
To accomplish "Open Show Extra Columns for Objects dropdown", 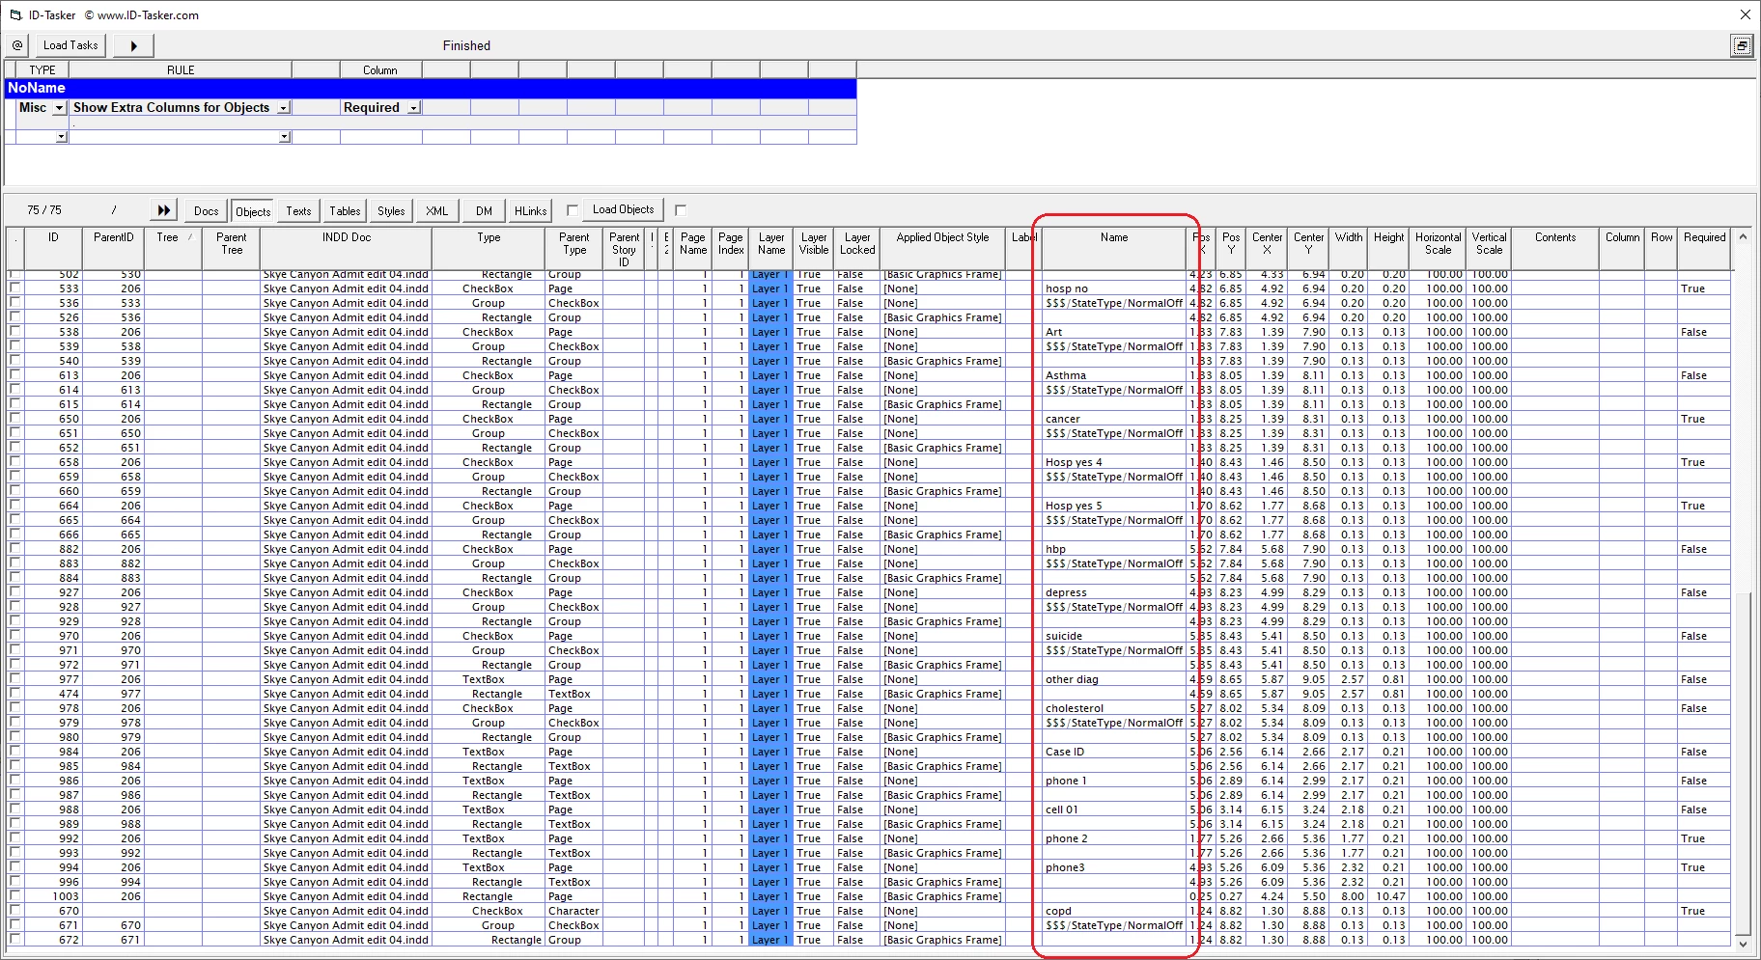I will tap(284, 108).
